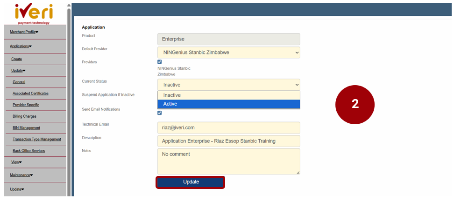Screen dimensions: 454x201
Task: Open the Provider Specific section
Action: [26, 105]
